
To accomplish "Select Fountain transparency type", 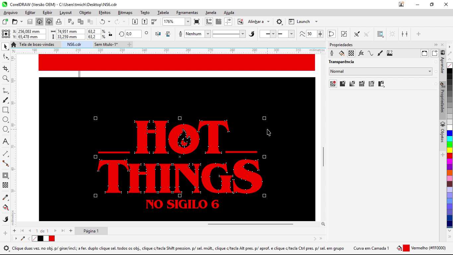I will tap(352, 84).
